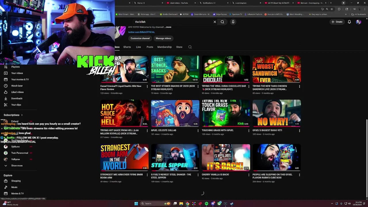Open options menu for Steel Sipper video

point(198,175)
